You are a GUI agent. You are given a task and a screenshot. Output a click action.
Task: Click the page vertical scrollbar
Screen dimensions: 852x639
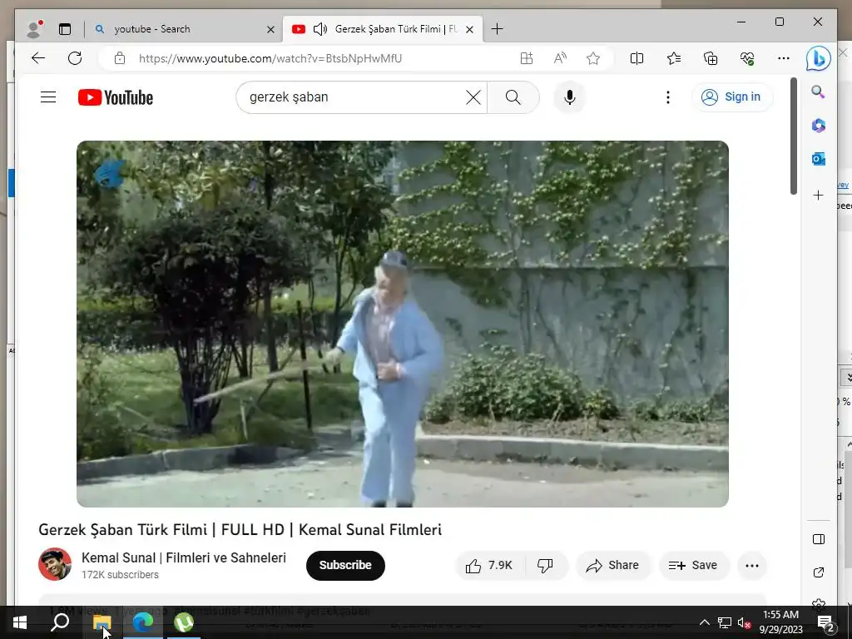(793, 136)
